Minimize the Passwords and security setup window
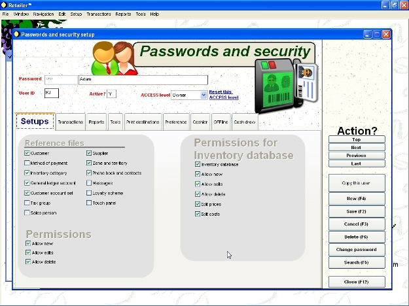 (368, 34)
